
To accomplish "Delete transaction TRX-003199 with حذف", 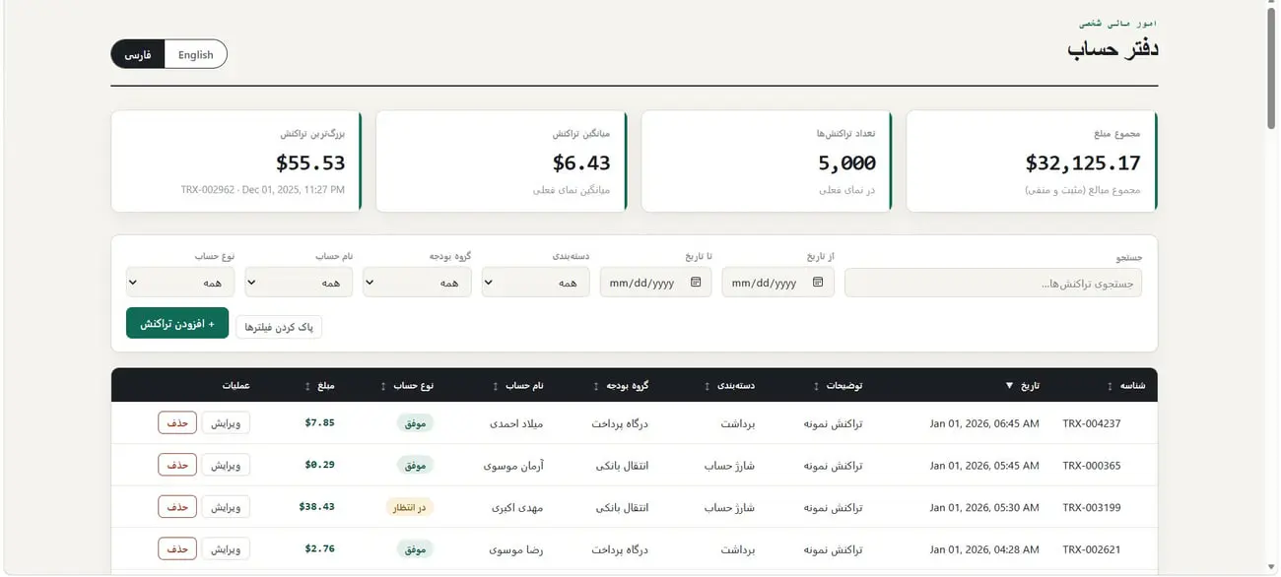I will 177,507.
